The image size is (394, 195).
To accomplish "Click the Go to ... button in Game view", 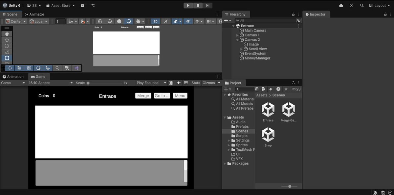I will [162, 96].
